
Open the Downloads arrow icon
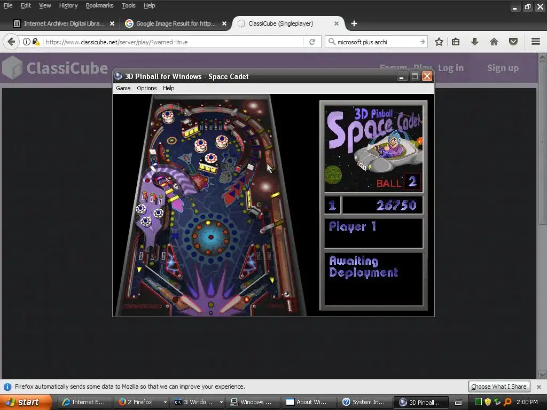point(474,42)
